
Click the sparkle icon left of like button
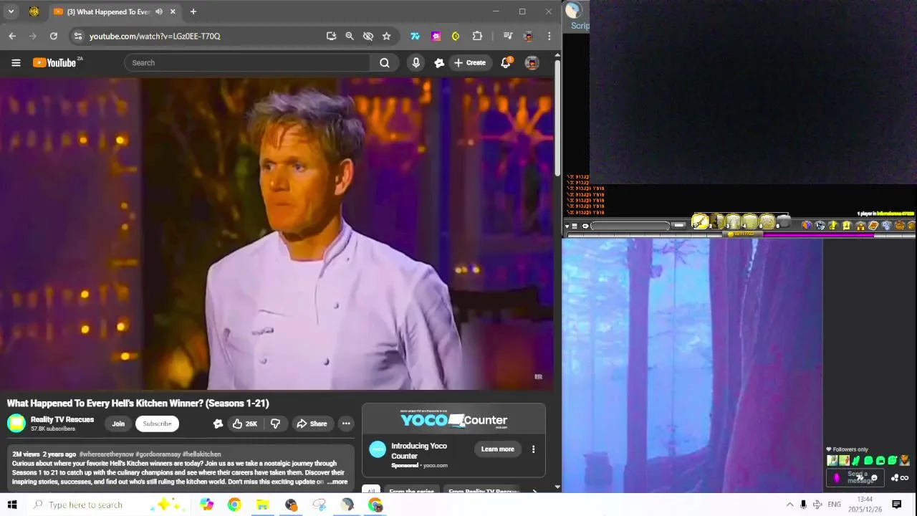click(218, 424)
